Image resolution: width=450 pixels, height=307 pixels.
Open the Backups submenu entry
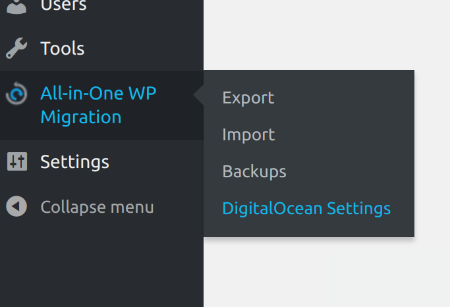(254, 171)
